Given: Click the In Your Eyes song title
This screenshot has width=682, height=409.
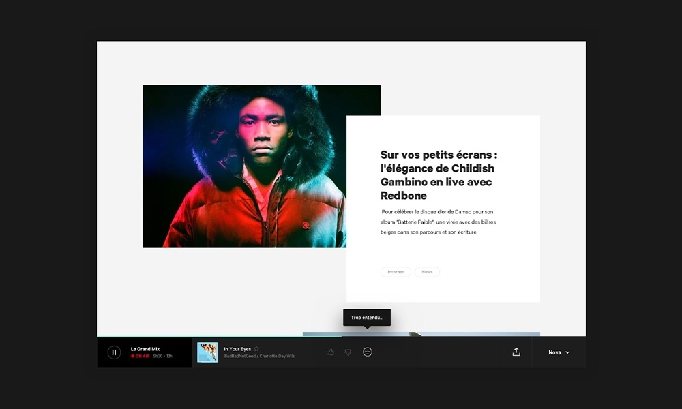Looking at the screenshot, I should [237, 349].
